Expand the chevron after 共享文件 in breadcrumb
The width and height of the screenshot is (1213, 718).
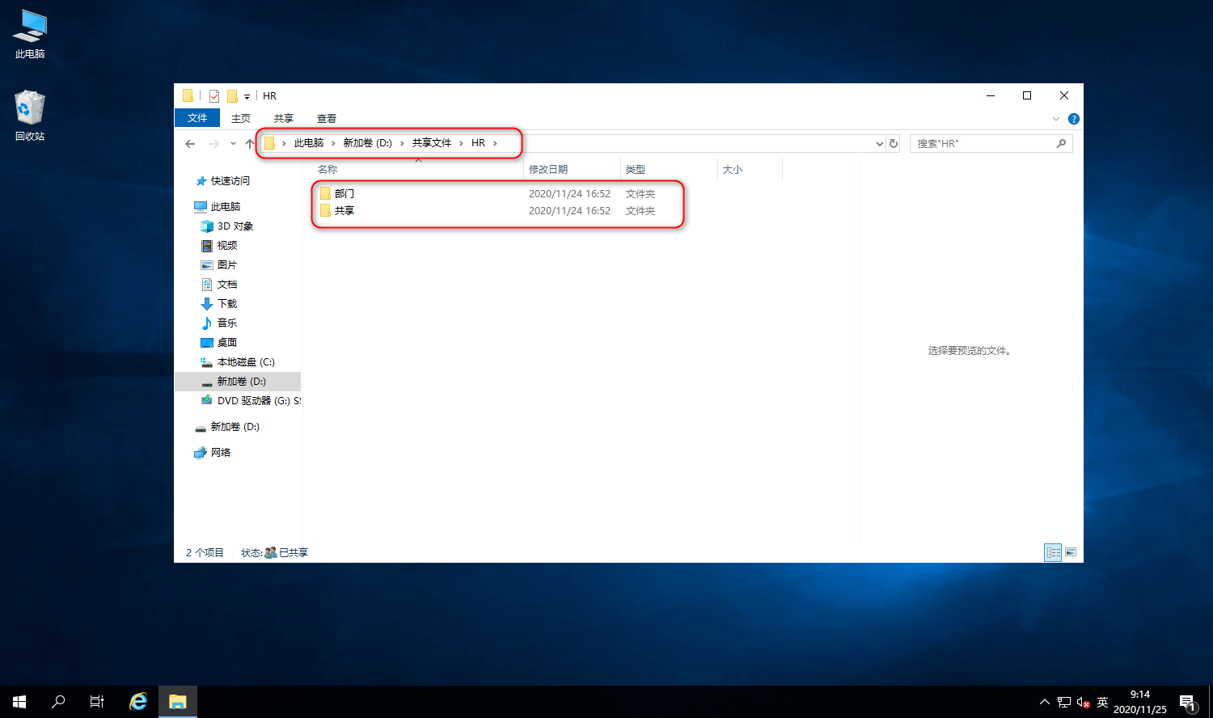point(462,143)
